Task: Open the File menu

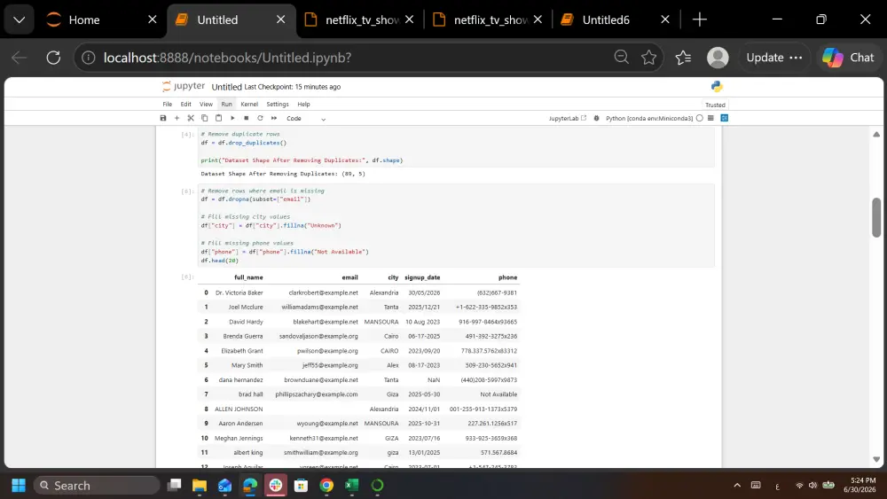Action: coord(168,104)
